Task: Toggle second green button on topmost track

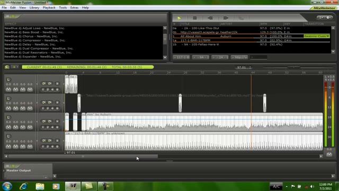Action: [50, 83]
